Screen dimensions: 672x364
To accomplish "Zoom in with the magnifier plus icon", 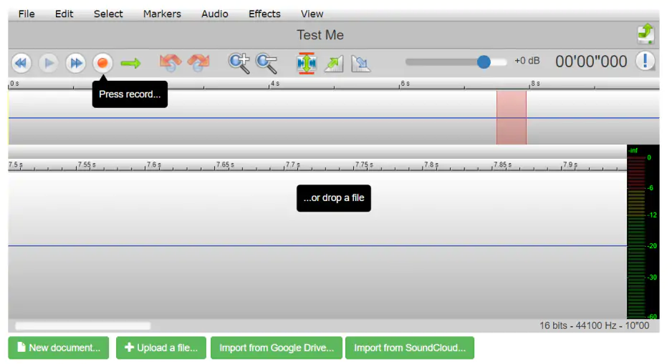I will (239, 63).
